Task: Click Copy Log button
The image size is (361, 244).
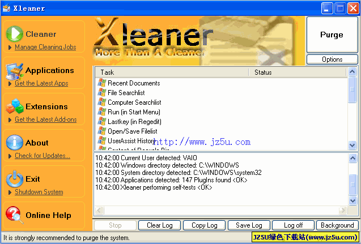Action: coord(204,225)
